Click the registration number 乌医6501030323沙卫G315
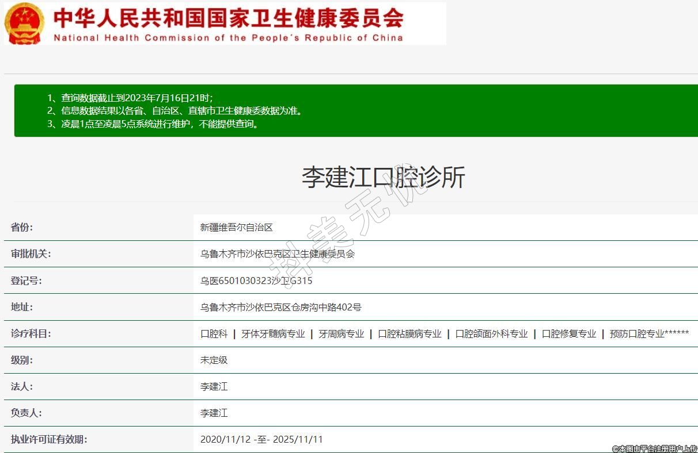The width and height of the screenshot is (698, 453). tap(256, 281)
